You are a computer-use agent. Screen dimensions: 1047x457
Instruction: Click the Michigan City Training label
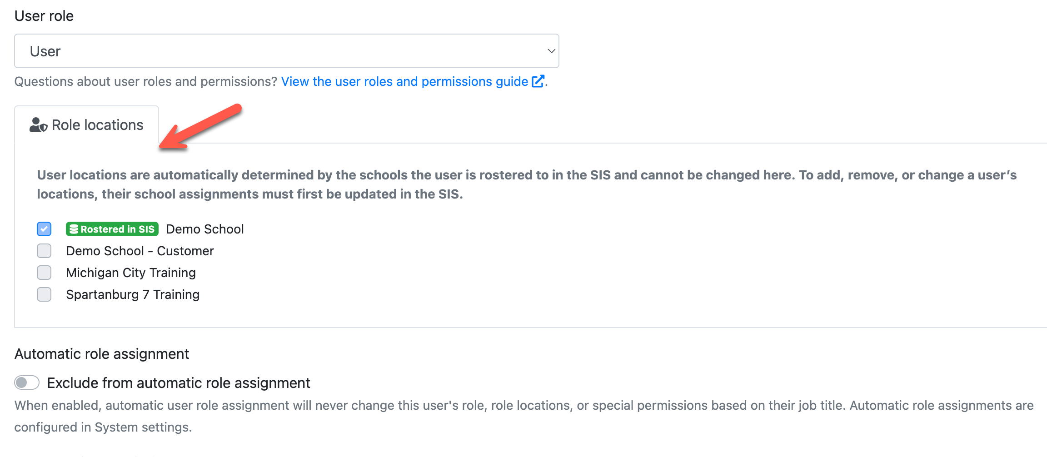[131, 273]
